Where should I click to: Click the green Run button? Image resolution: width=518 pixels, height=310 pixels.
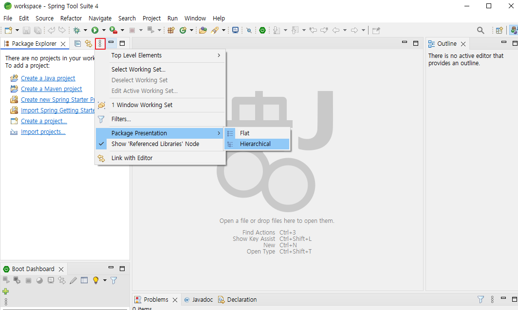[95, 30]
